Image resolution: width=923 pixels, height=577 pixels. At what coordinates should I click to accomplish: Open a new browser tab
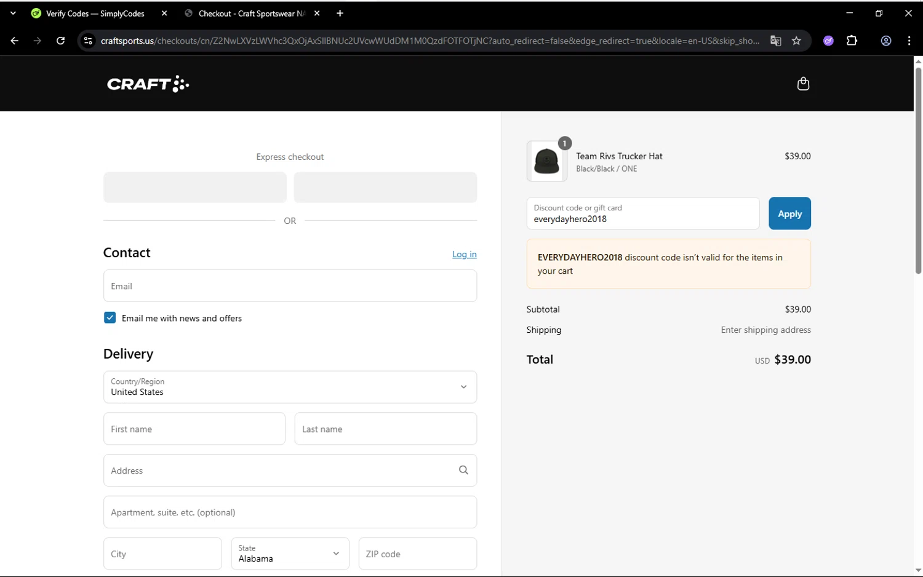click(340, 14)
